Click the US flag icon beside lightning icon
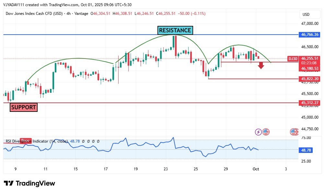 [x=266, y=132]
